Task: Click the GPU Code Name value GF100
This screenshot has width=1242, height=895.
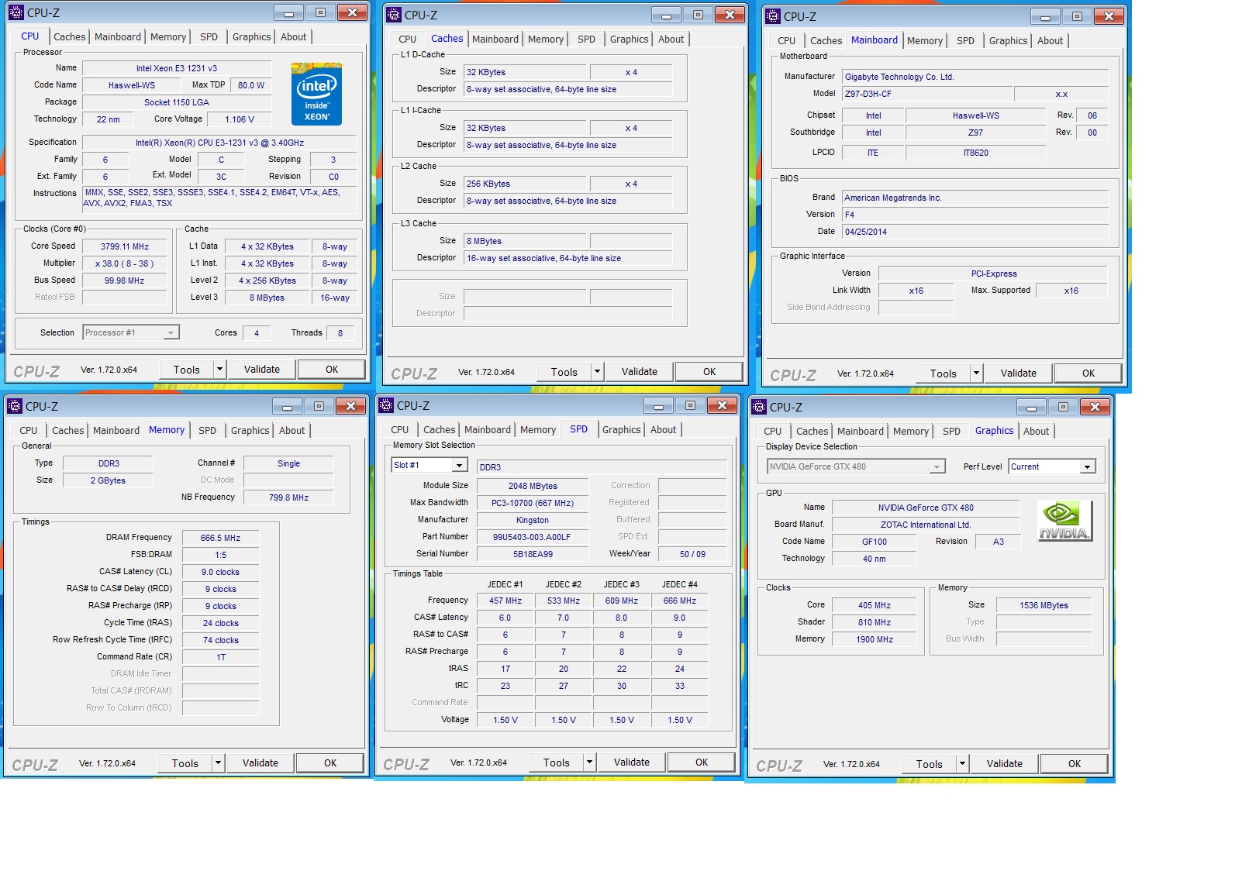Action: [x=875, y=542]
